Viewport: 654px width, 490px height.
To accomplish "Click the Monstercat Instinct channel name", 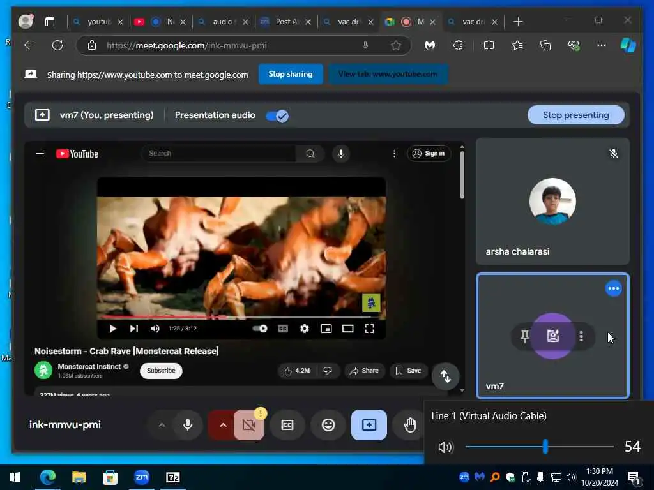I will (89, 367).
